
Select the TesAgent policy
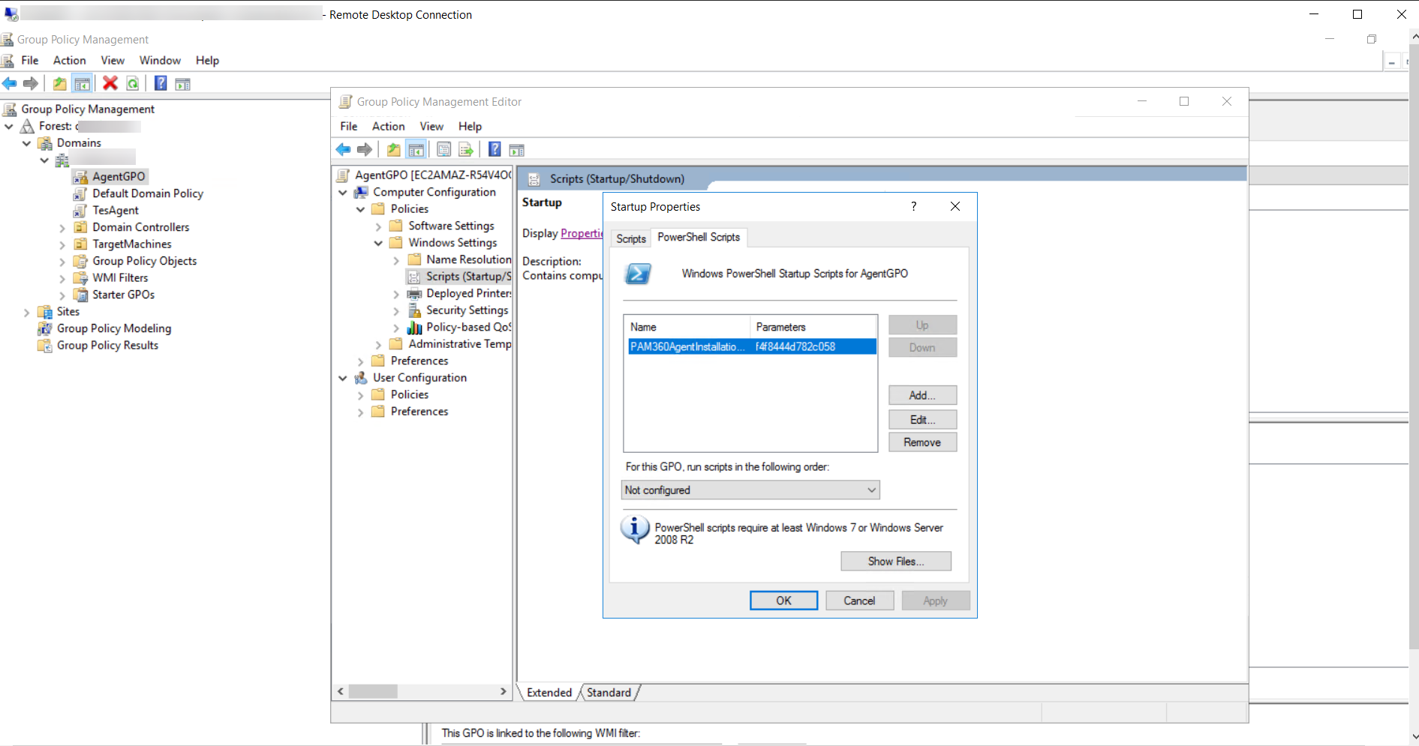(x=116, y=211)
